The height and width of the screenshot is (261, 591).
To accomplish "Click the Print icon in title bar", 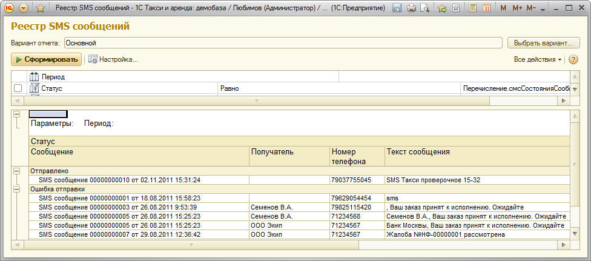I will click(x=411, y=8).
